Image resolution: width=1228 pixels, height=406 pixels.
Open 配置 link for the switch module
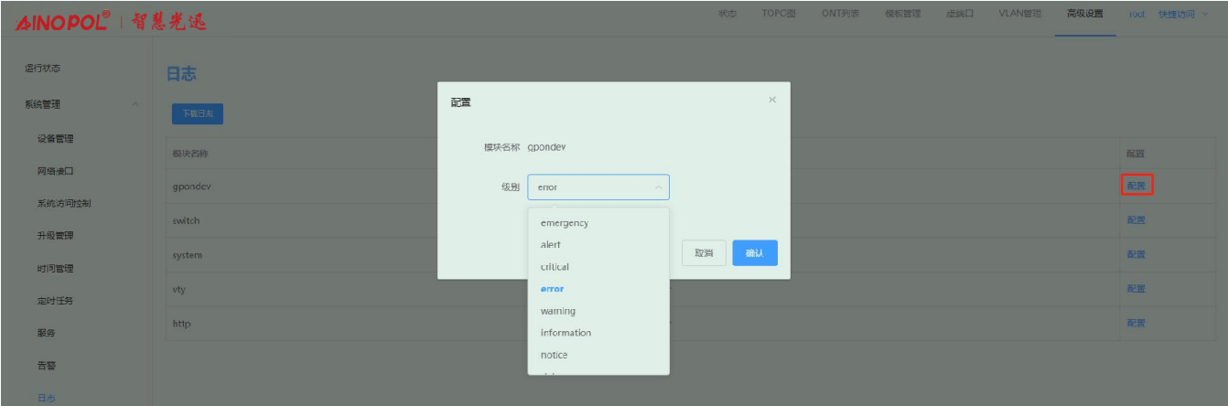pyautogui.click(x=1136, y=220)
